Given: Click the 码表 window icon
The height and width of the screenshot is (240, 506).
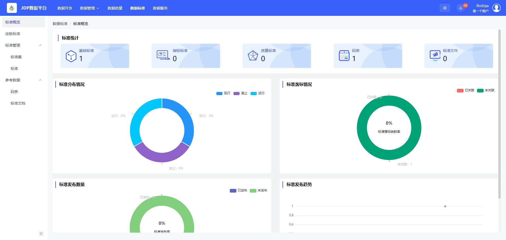Looking at the screenshot, I should [344, 56].
